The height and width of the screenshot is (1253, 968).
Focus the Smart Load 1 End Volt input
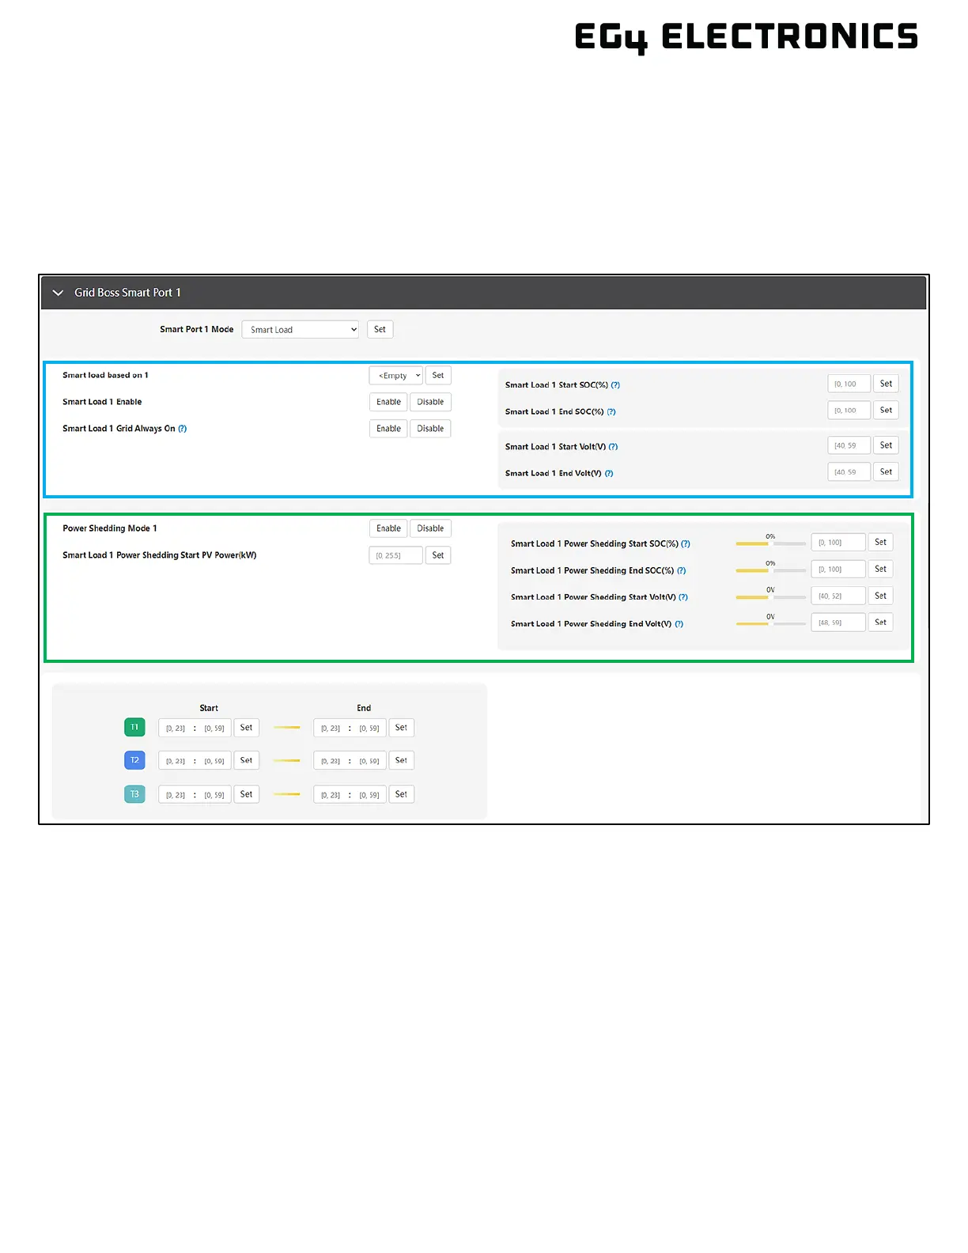849,472
